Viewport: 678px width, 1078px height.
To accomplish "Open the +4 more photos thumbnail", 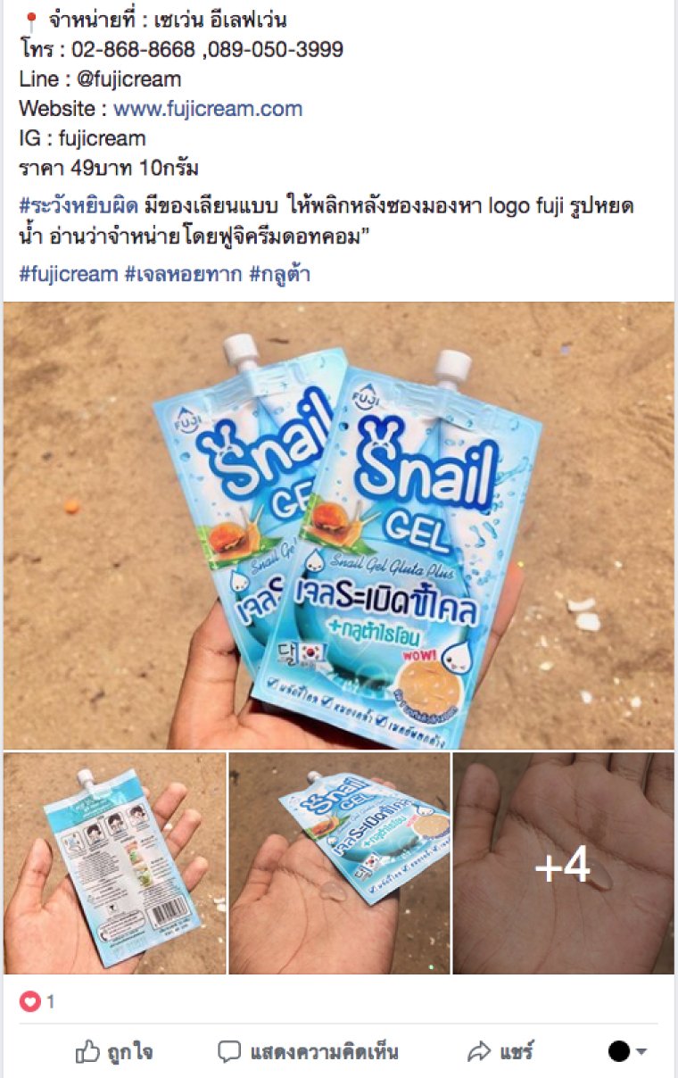I will coord(563,864).
